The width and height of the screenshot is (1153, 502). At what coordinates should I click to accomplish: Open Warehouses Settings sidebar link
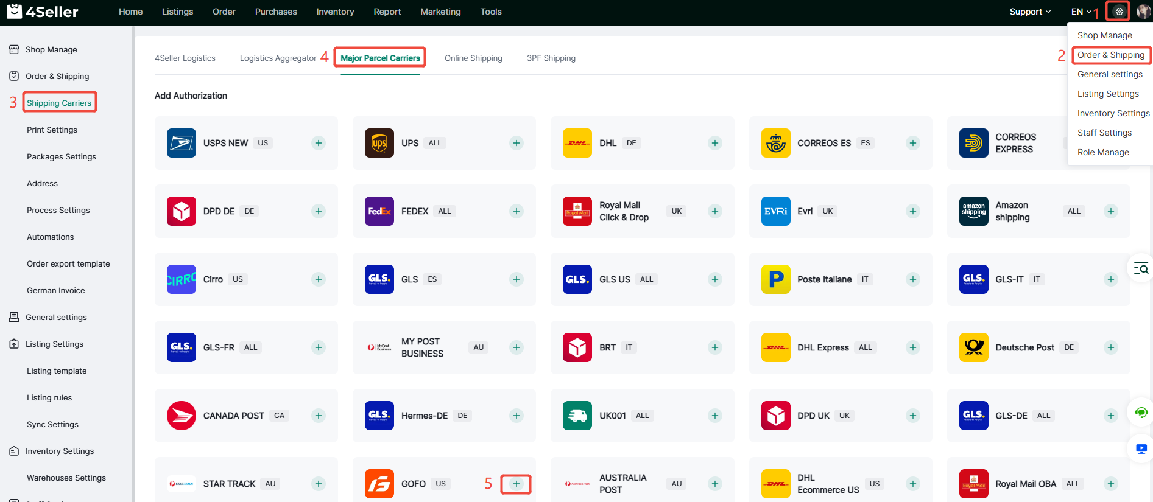[x=66, y=478]
